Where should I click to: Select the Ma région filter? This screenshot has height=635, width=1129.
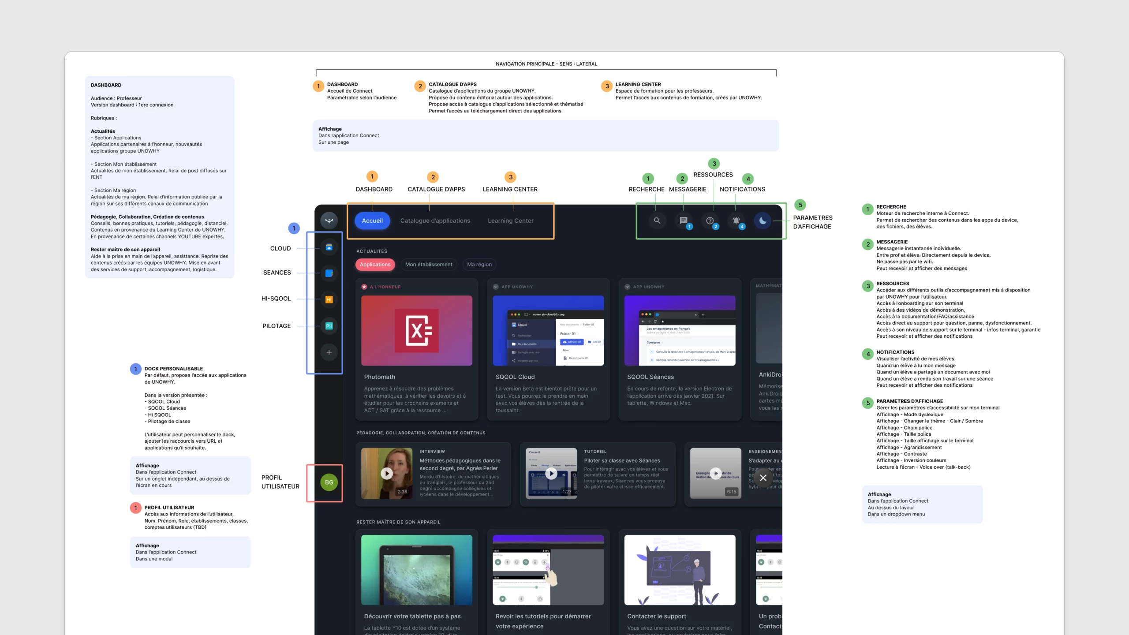point(479,265)
